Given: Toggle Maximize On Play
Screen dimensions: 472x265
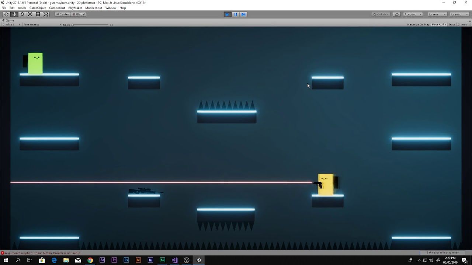Looking at the screenshot, I should pos(418,25).
